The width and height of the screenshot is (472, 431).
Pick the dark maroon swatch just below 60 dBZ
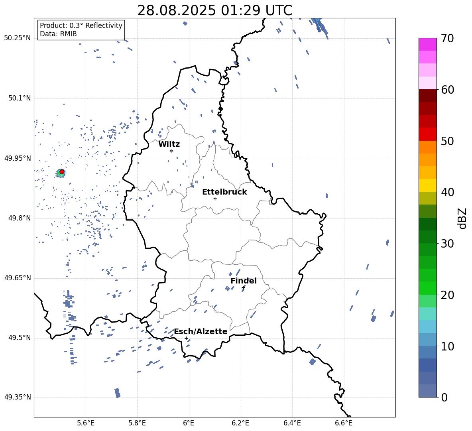pos(427,96)
